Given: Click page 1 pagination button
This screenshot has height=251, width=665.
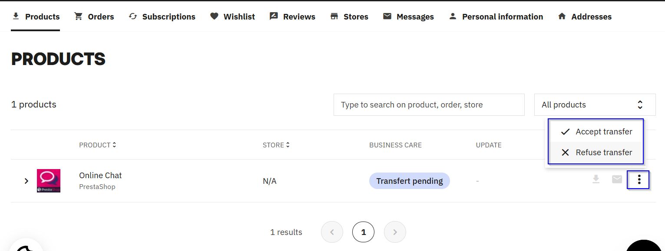Looking at the screenshot, I should (364, 232).
